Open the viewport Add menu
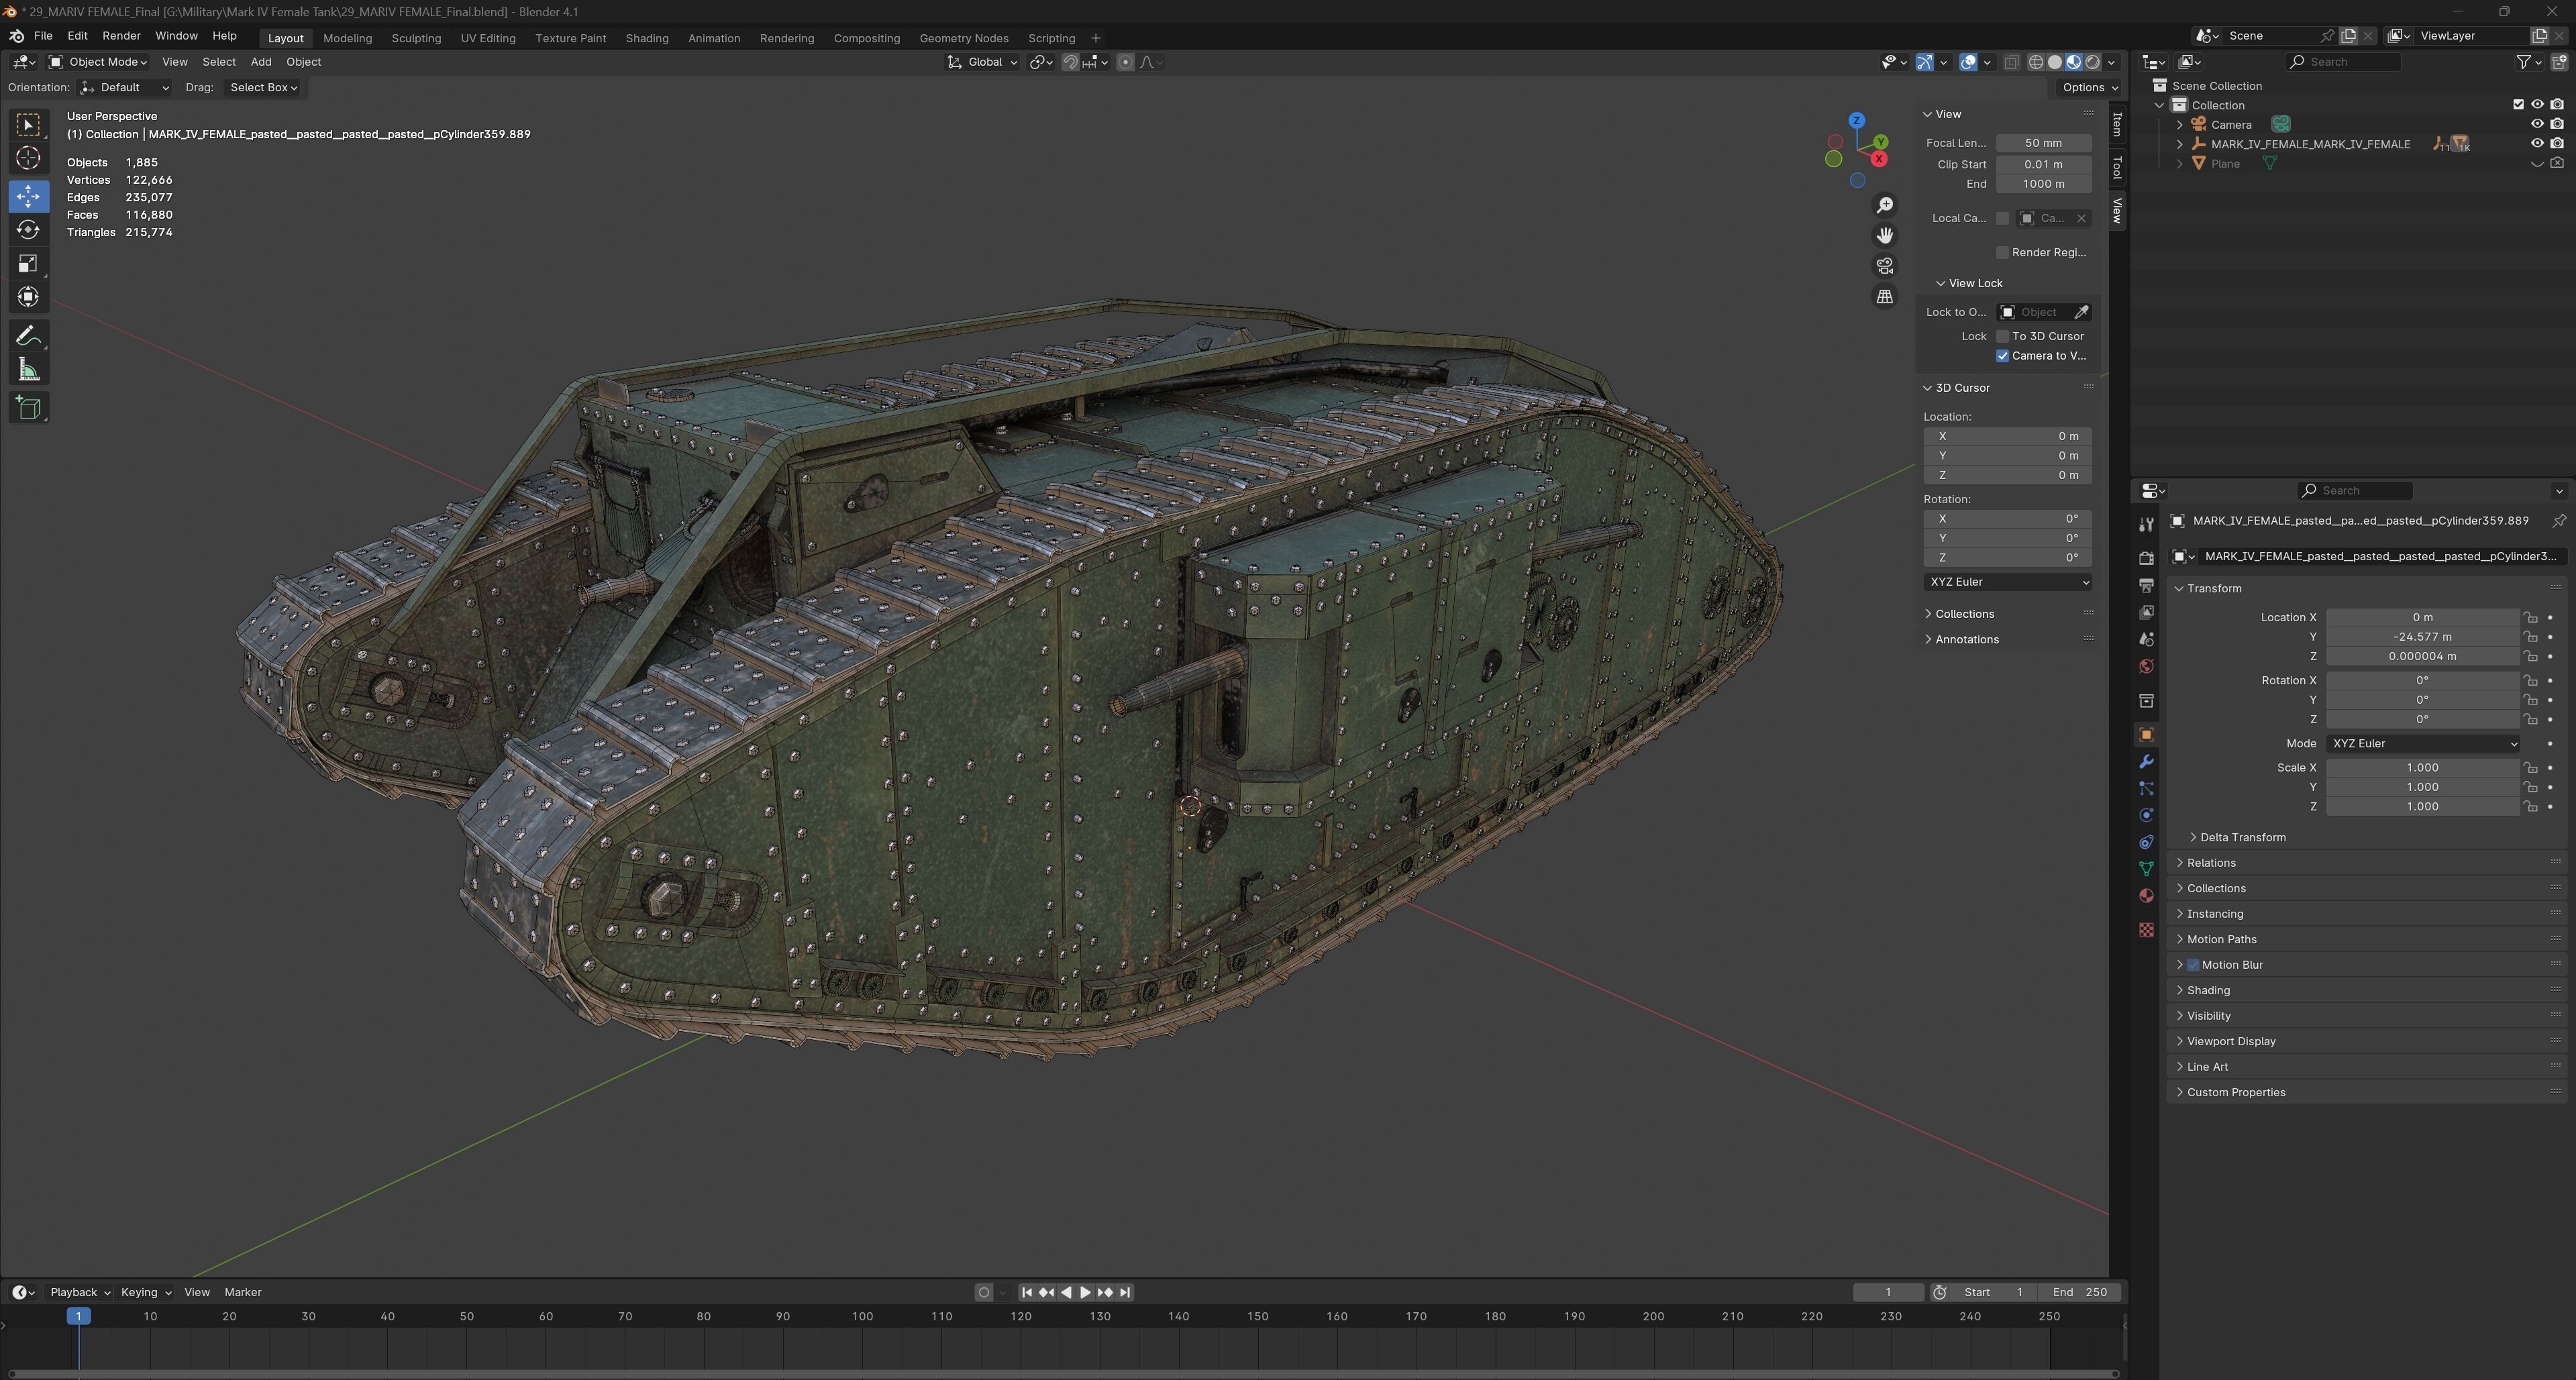The image size is (2576, 1380). [x=261, y=62]
